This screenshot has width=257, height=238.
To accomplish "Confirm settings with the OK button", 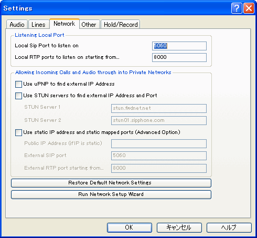I will 130,227.
